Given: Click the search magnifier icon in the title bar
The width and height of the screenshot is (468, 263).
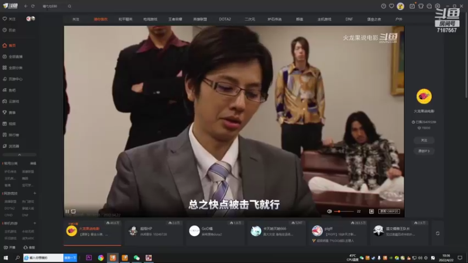Looking at the screenshot, I should click(x=70, y=6).
